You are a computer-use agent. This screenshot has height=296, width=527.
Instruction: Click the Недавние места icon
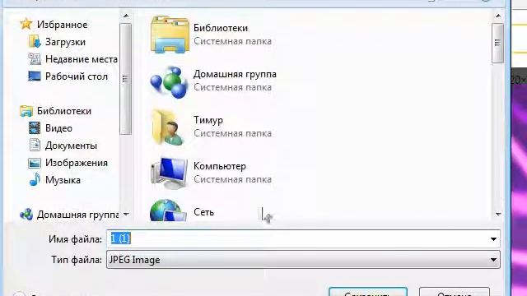tap(35, 59)
